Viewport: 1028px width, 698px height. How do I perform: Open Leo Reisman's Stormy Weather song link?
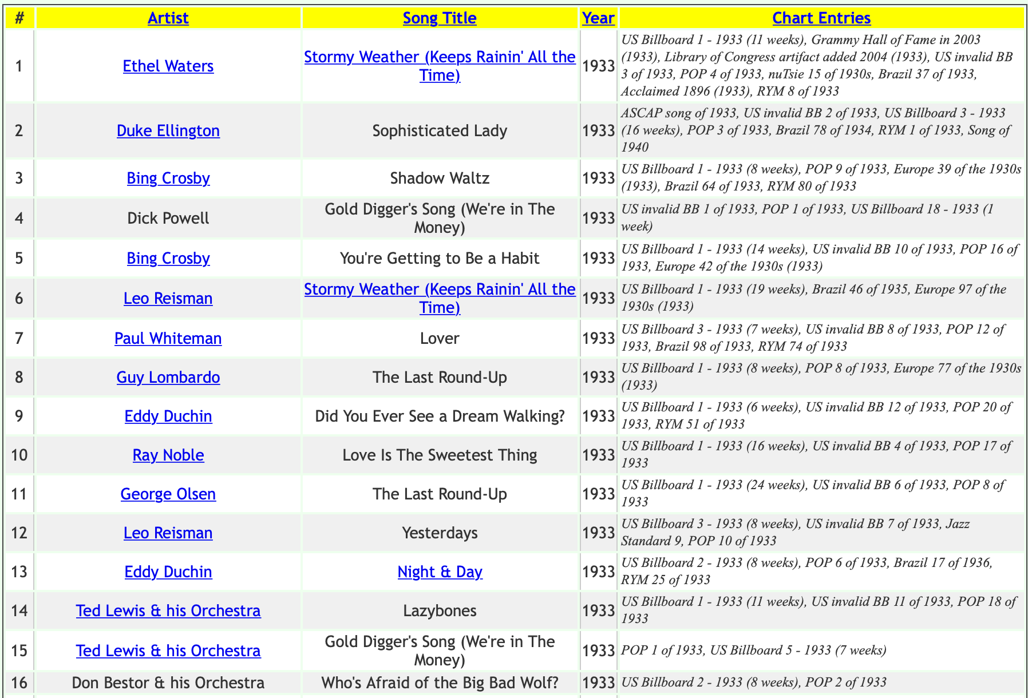pyautogui.click(x=440, y=298)
